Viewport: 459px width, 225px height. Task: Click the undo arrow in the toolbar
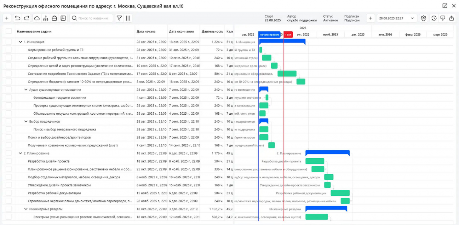(x=18, y=18)
